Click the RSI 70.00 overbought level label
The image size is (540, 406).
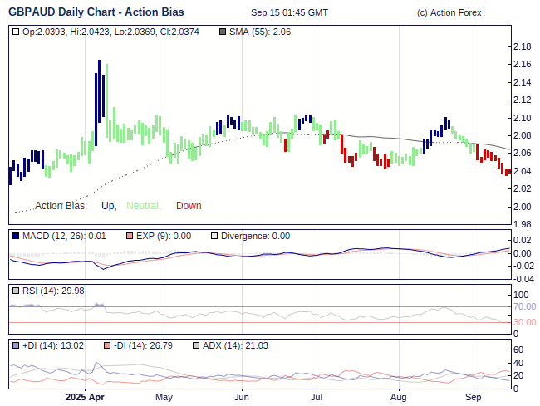(x=524, y=307)
